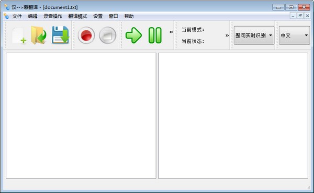
Task: Minimize the inner document1.txt child window
Action: (293, 16)
